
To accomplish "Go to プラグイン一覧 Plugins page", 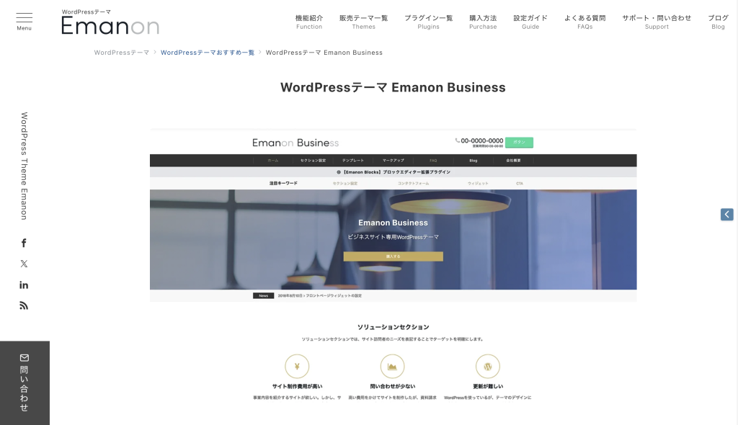I will point(428,22).
